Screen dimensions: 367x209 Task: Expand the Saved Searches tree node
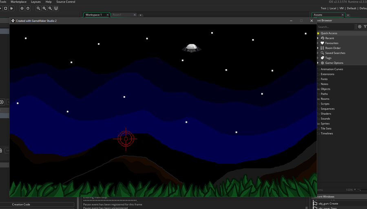pyautogui.click(x=318, y=53)
